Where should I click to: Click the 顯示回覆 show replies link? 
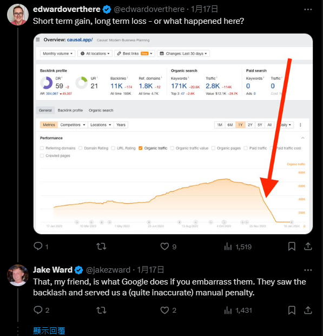click(49, 331)
